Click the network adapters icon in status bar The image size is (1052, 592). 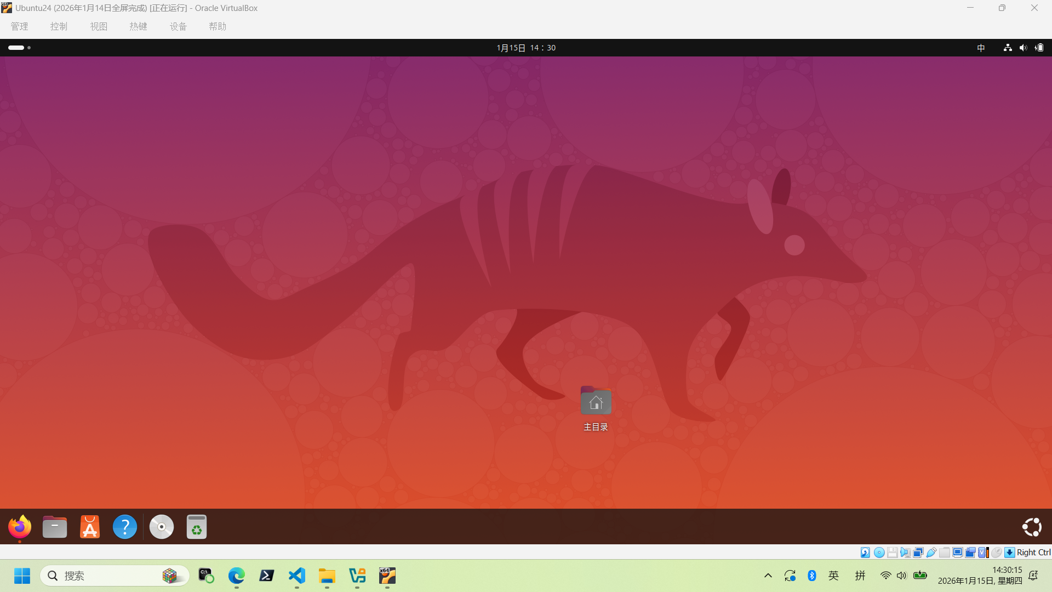pyautogui.click(x=918, y=552)
